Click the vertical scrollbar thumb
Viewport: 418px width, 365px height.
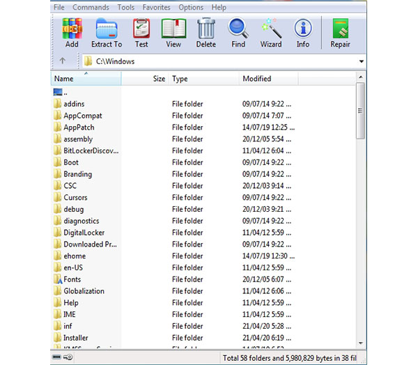361,111
